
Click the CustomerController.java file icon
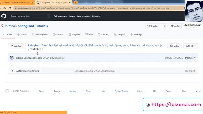pyautogui.click(x=12, y=71)
